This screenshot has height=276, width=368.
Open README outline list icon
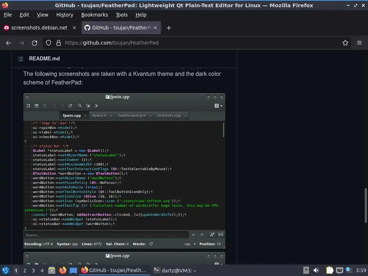(20, 59)
